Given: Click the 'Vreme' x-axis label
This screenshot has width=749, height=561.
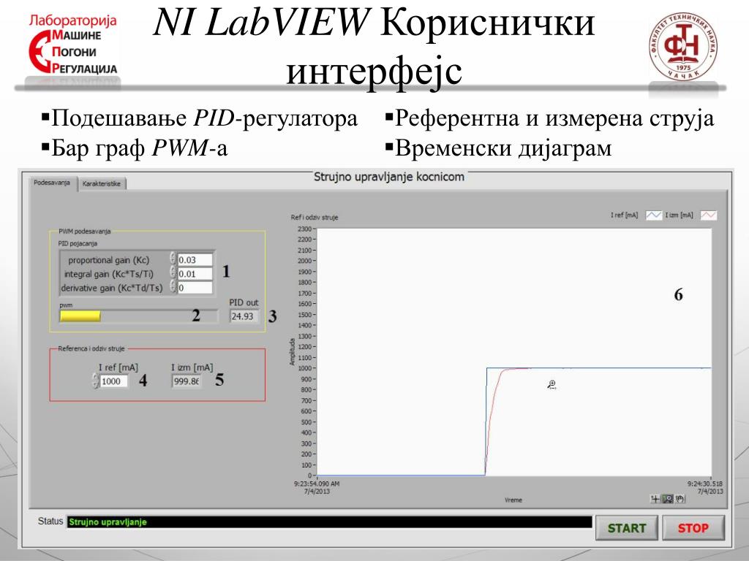Looking at the screenshot, I should click(513, 500).
